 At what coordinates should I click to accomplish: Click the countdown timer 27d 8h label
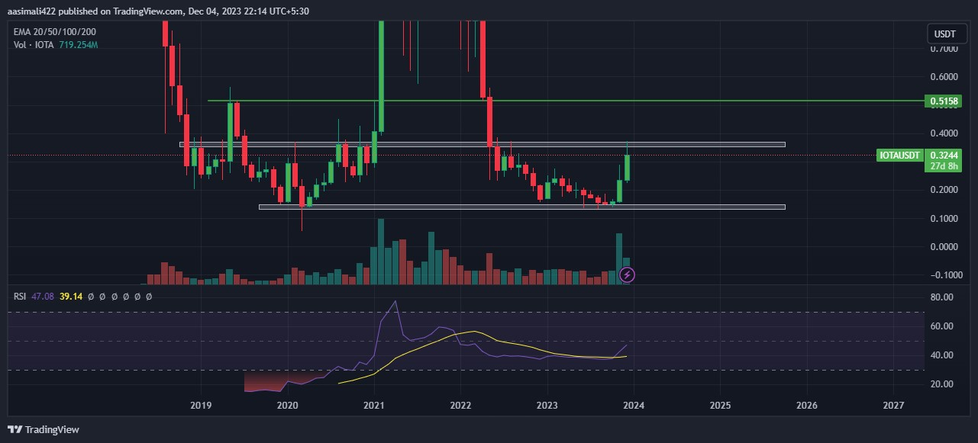point(944,165)
